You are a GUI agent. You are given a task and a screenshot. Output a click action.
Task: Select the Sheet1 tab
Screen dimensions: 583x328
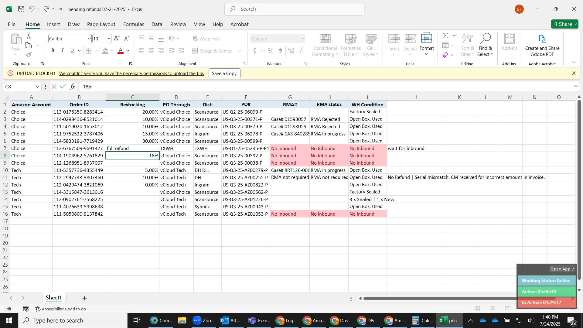(x=54, y=298)
